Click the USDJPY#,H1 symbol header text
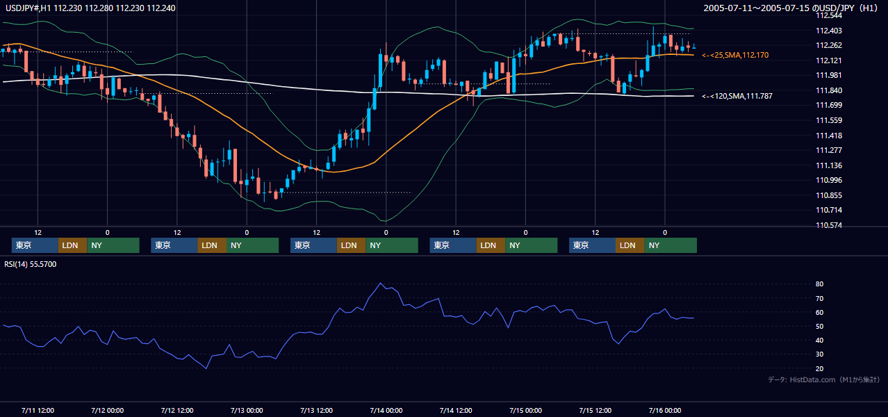 [89, 7]
